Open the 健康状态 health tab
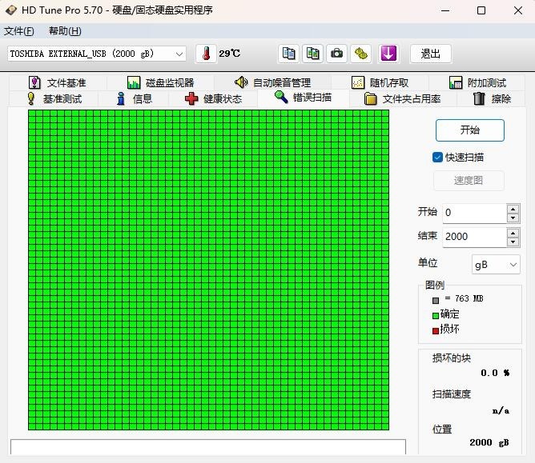Image resolution: width=535 pixels, height=463 pixels. (212, 98)
